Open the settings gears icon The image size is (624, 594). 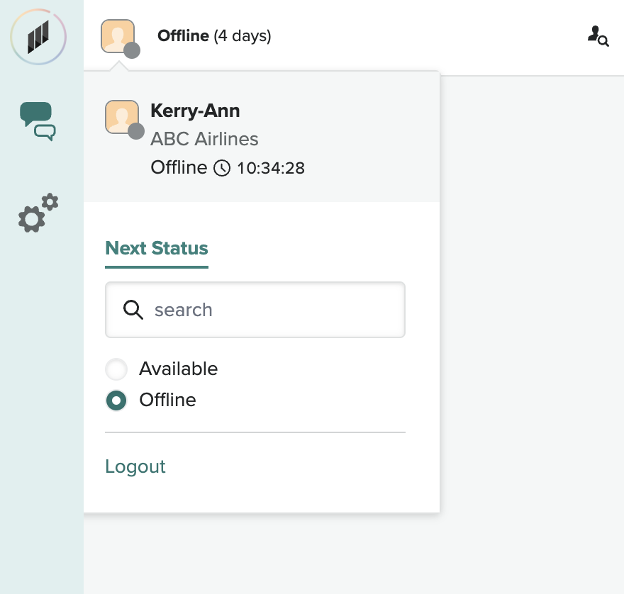38,213
